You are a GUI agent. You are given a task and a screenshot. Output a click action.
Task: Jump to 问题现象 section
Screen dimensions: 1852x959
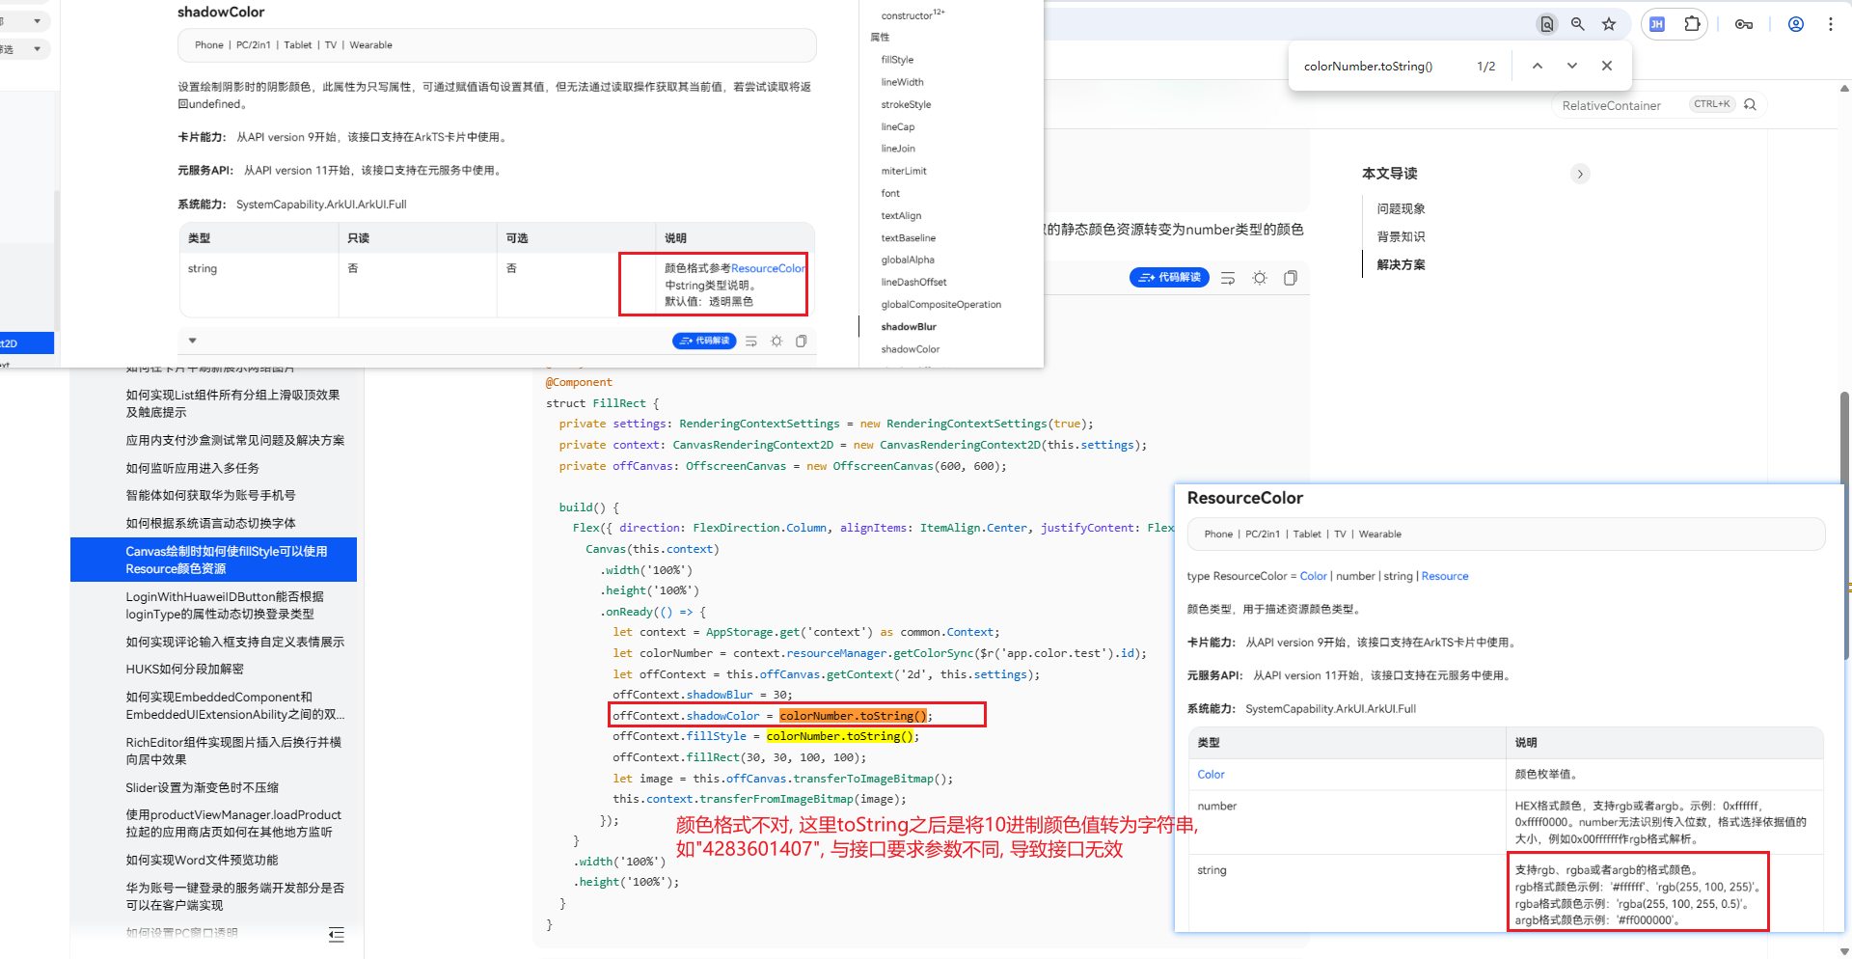click(1401, 208)
